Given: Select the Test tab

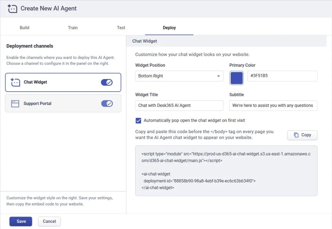Looking at the screenshot, I should (x=121, y=28).
